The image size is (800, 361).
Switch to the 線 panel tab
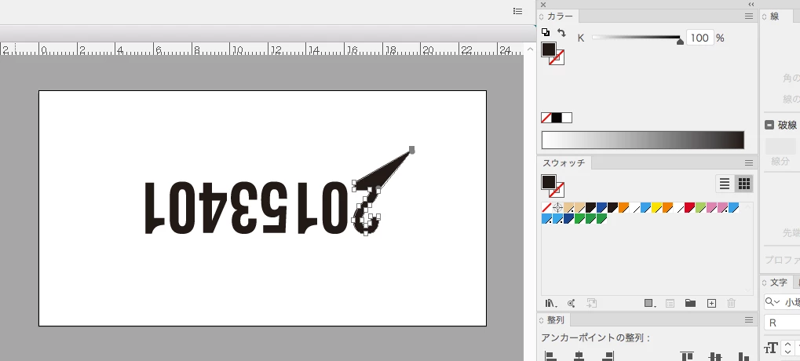tap(775, 16)
